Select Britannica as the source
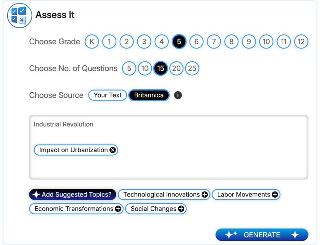Image resolution: width=320 pixels, height=245 pixels. click(149, 95)
